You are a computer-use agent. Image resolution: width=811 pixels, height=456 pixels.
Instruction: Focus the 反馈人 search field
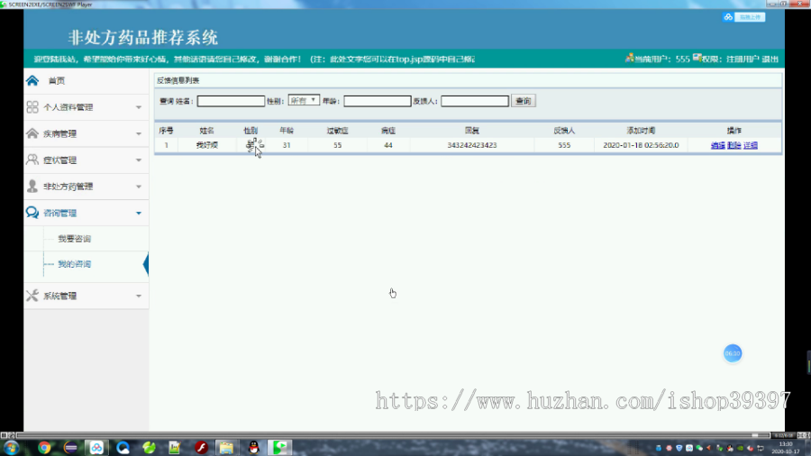pyautogui.click(x=475, y=101)
